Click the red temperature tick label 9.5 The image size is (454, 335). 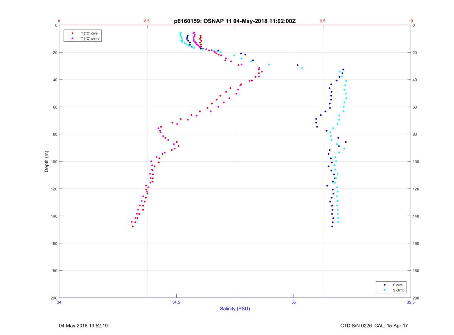click(322, 21)
